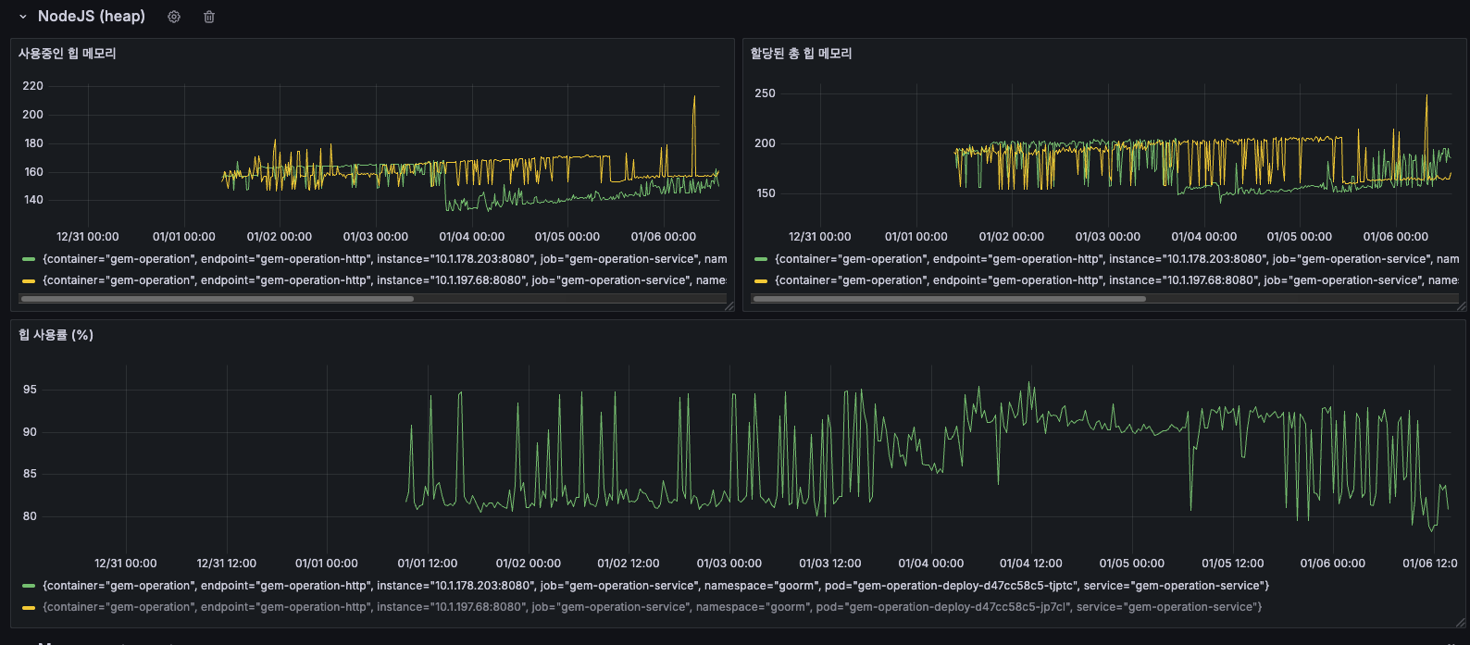Click yellow color swatch in 사용중인 힙 메모리 legend
The height and width of the screenshot is (645, 1470).
[x=29, y=280]
